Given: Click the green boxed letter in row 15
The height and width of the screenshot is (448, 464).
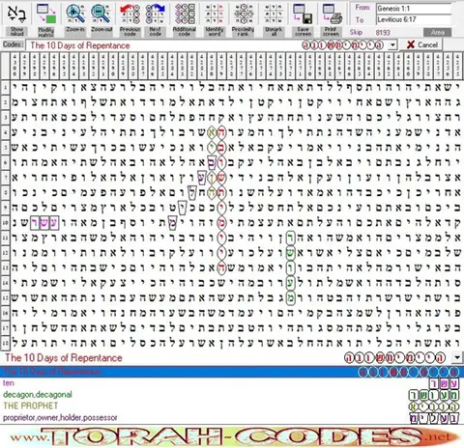Looking at the screenshot, I should click(291, 298).
